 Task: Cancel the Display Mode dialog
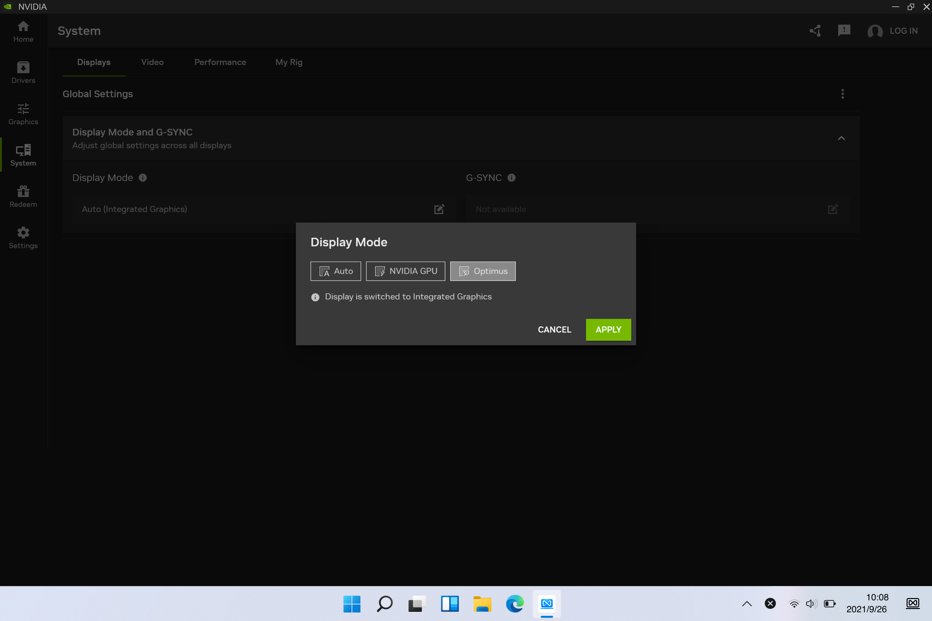click(554, 330)
